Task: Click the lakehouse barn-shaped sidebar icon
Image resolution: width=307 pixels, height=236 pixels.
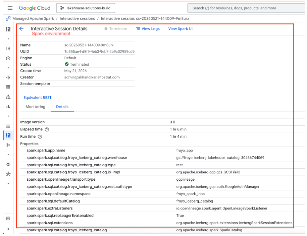Action: point(8,58)
